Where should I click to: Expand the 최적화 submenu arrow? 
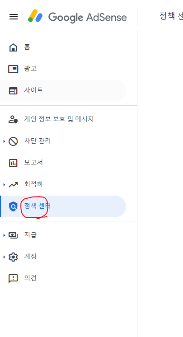click(4, 185)
